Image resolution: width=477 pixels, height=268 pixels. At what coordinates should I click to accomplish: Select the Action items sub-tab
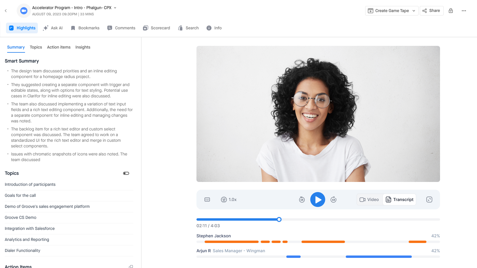click(x=59, y=47)
